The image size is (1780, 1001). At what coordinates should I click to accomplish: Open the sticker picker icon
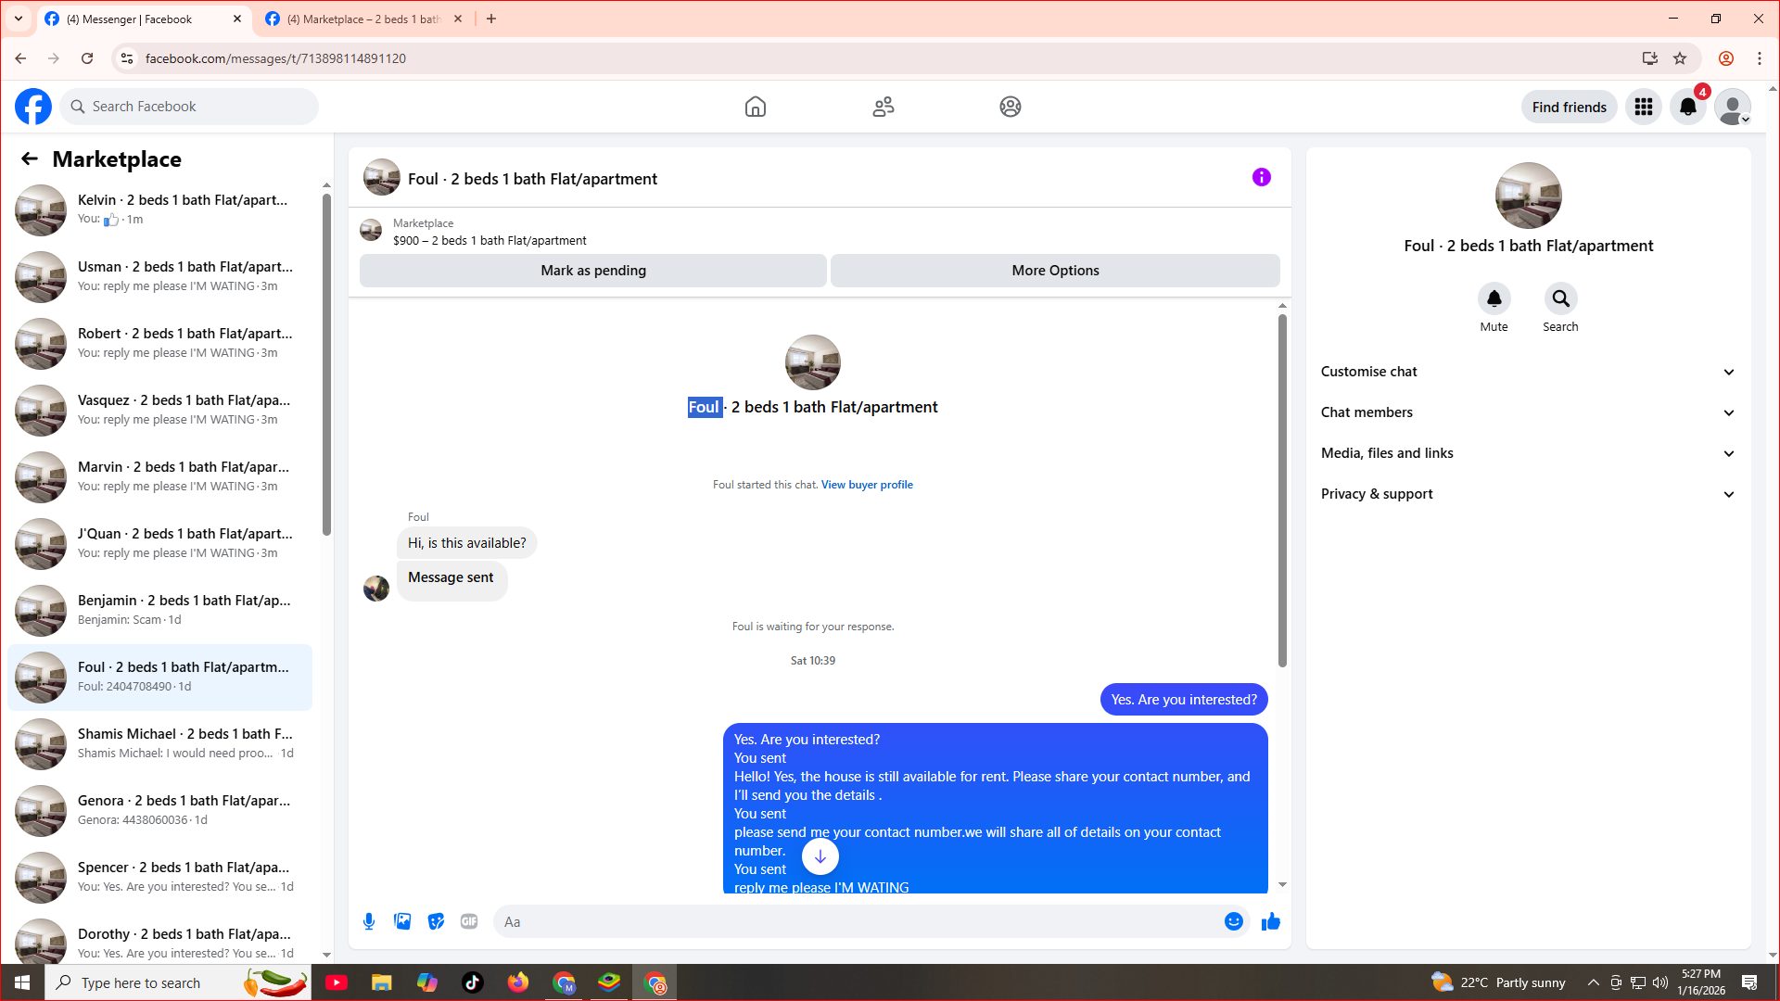tap(436, 921)
